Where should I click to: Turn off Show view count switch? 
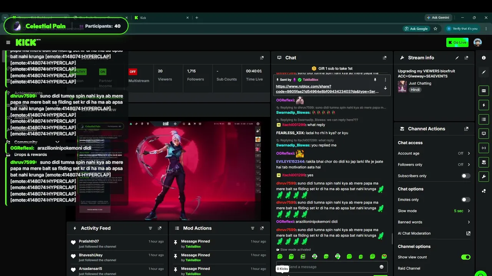pos(465,257)
